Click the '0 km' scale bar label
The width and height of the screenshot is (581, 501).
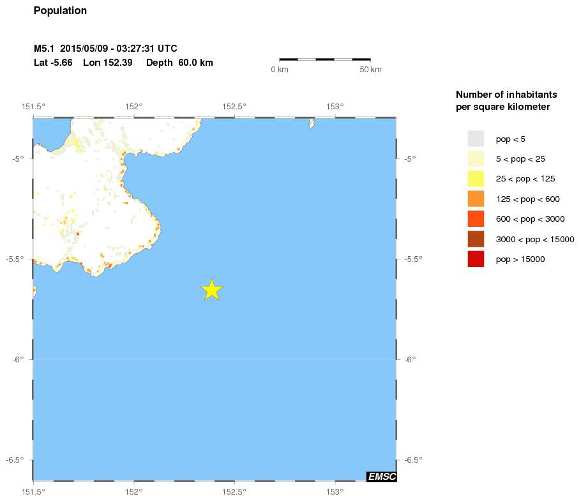coord(280,69)
